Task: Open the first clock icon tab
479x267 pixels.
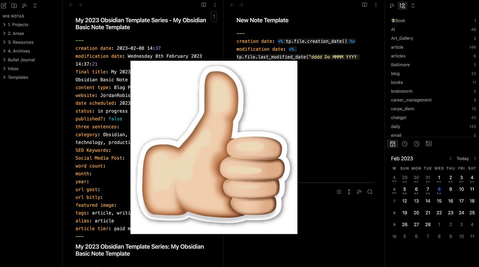Action: pyautogui.click(x=405, y=144)
